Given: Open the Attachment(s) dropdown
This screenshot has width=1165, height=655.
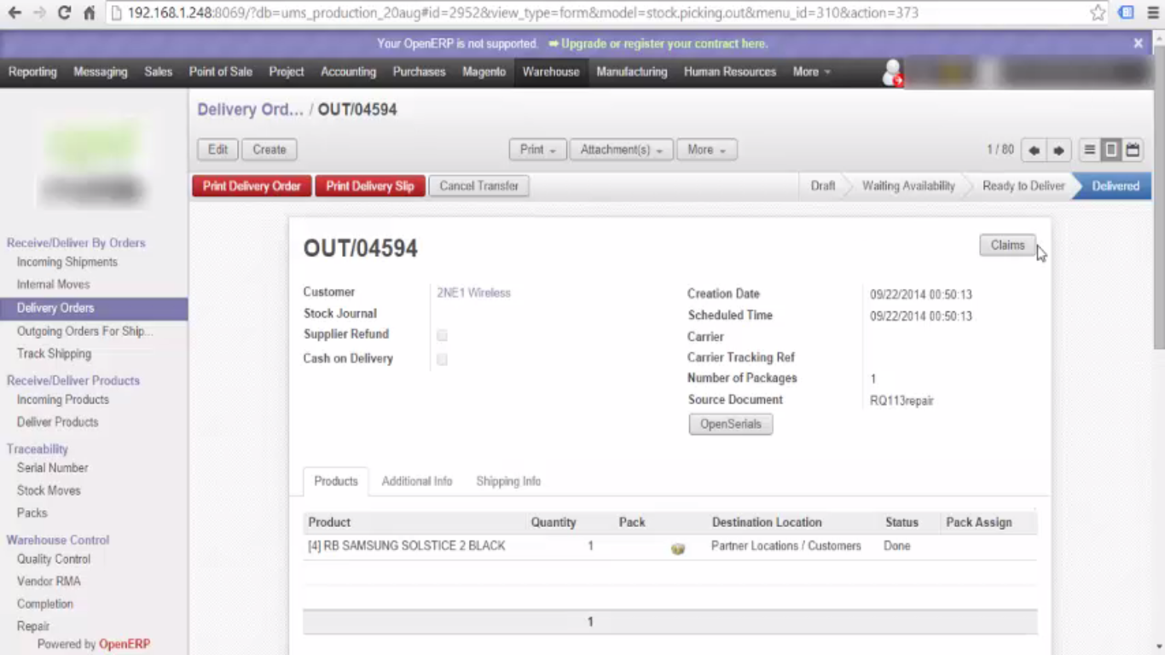Looking at the screenshot, I should pyautogui.click(x=621, y=149).
